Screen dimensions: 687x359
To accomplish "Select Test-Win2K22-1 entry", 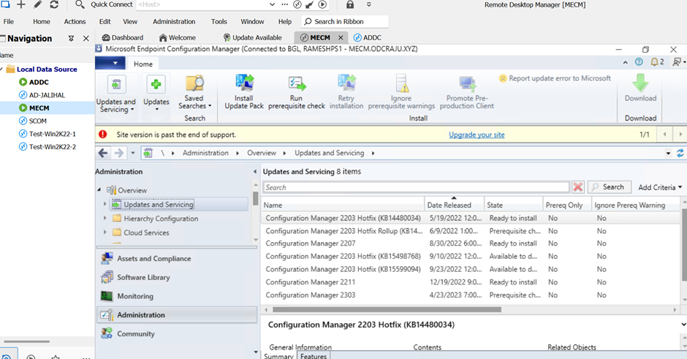I will pyautogui.click(x=52, y=134).
